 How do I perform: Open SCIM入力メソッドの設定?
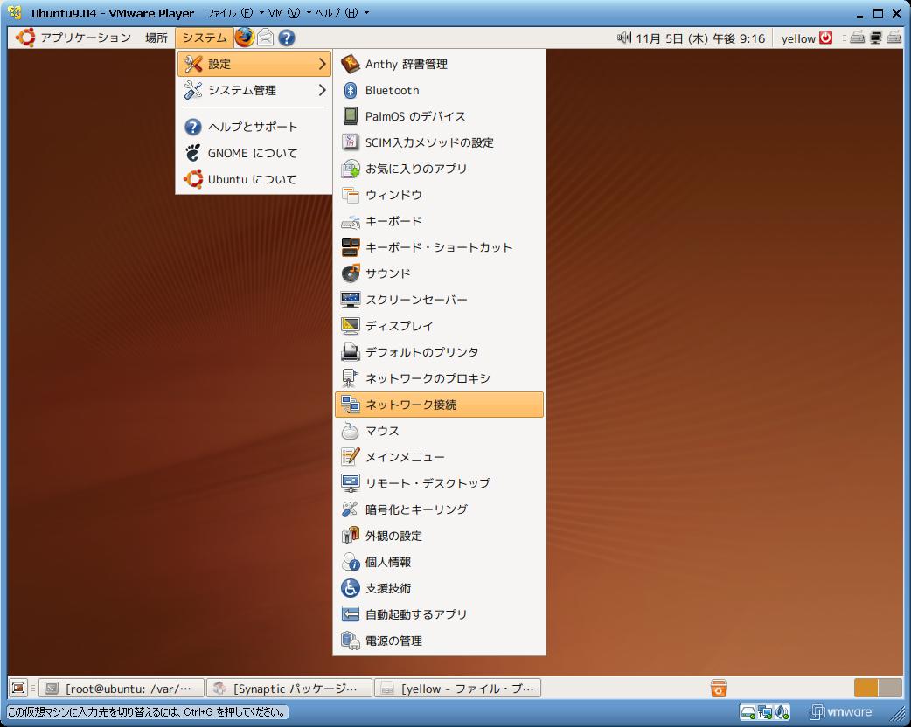tap(439, 142)
